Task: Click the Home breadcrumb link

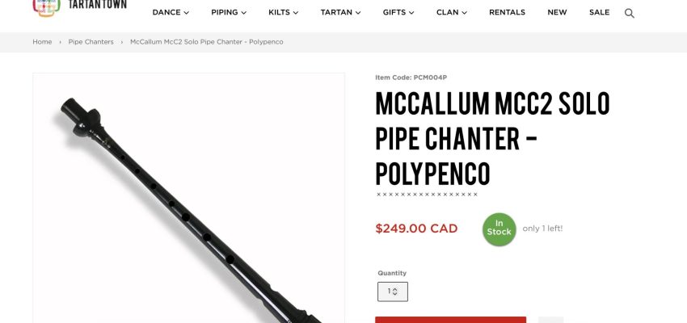Action: click(x=42, y=42)
